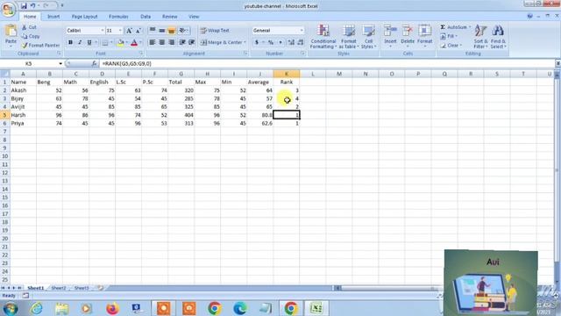Image resolution: width=561 pixels, height=316 pixels.
Task: Open Conditional Formatting menu
Action: (x=323, y=37)
